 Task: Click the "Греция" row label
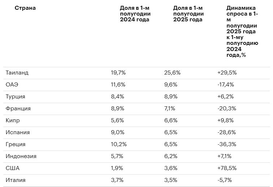[x=16, y=144]
